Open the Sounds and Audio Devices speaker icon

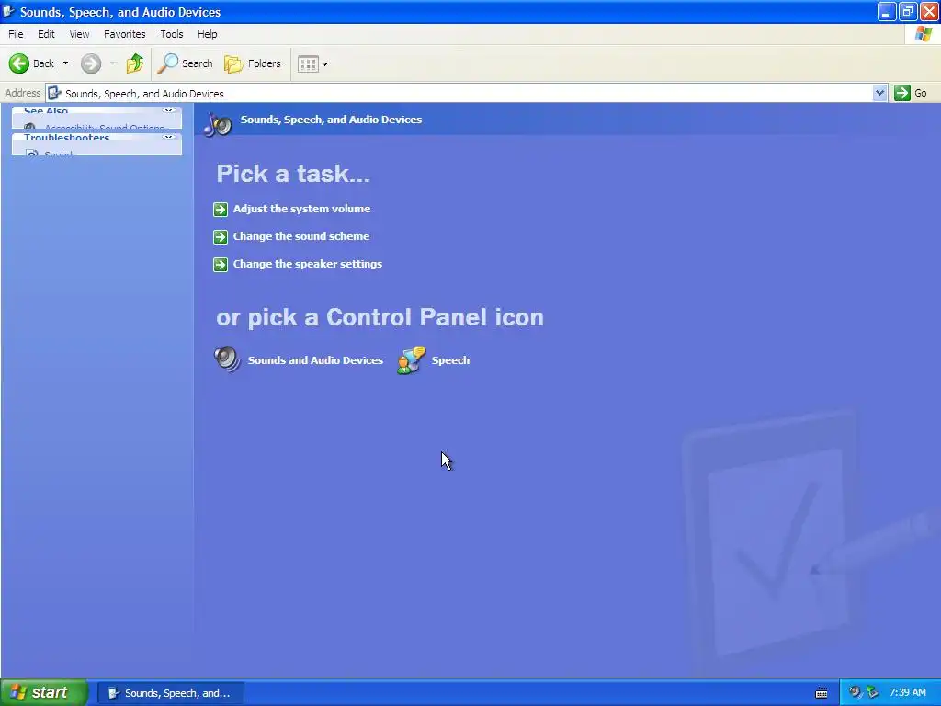228,359
